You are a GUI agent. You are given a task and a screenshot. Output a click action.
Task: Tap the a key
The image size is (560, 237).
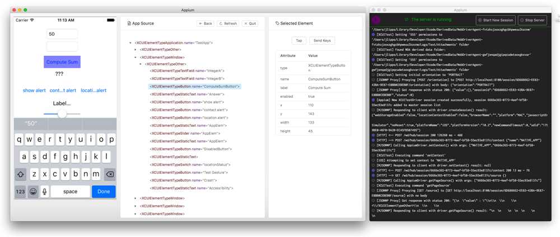pyautogui.click(x=24, y=157)
